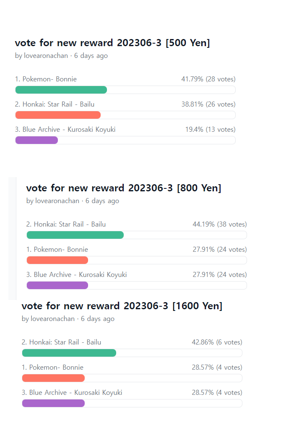Image resolution: width=281 pixels, height=441 pixels.
Task: Select Pokemon- Bonnie option in 500 Yen poll
Action: pyautogui.click(x=46, y=79)
